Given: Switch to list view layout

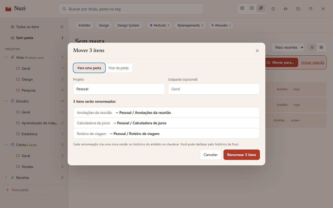Looking at the screenshot, I should (x=312, y=47).
